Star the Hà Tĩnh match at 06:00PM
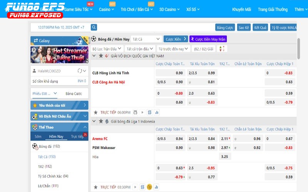 coord(95,113)
